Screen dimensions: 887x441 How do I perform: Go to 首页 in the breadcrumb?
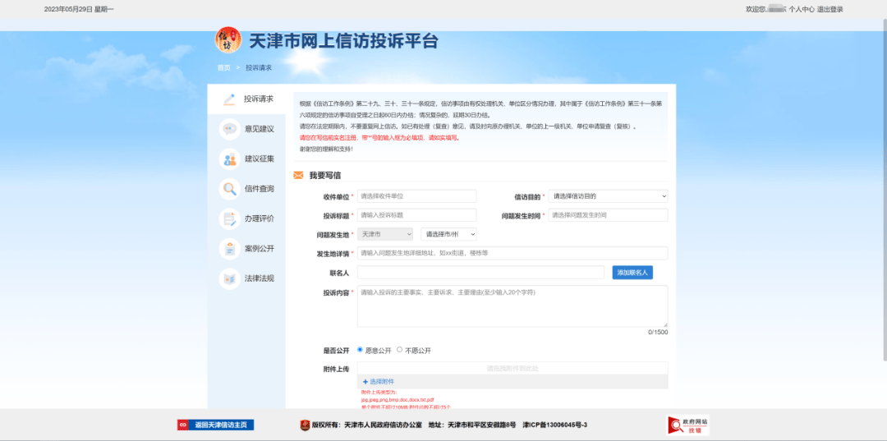click(x=223, y=67)
